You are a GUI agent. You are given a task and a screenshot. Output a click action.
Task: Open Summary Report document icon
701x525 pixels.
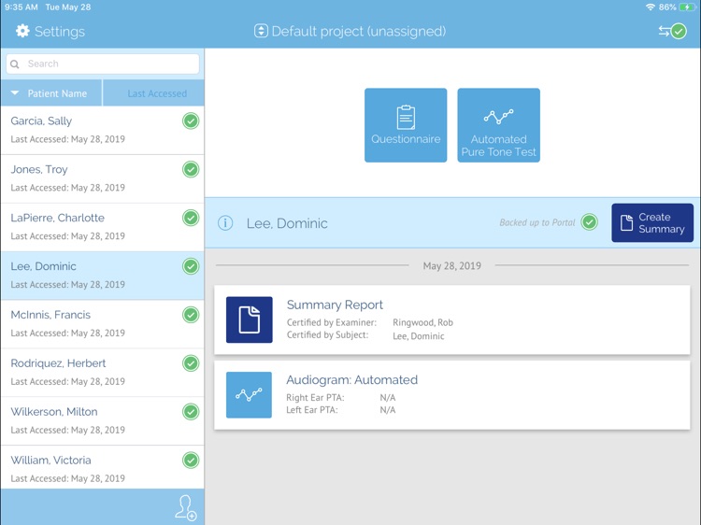(x=249, y=319)
